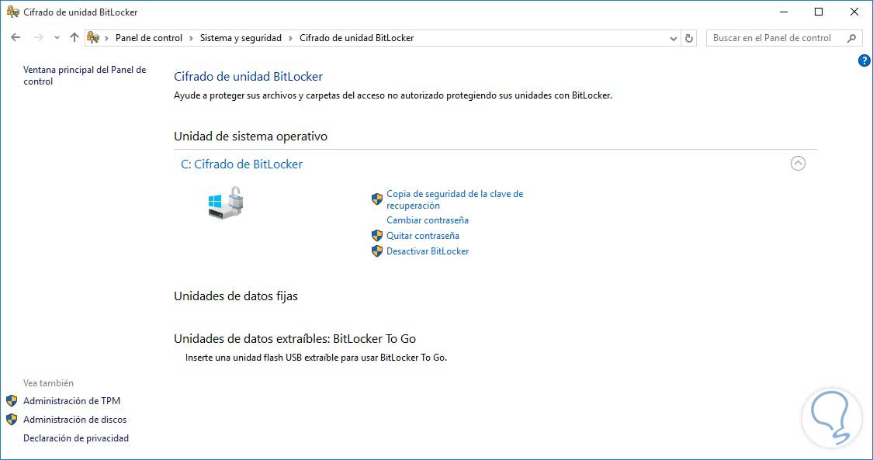Screen dimensions: 873x460
Task: Open 'Ventana principal del Panel de control'
Action: pyautogui.click(x=85, y=75)
